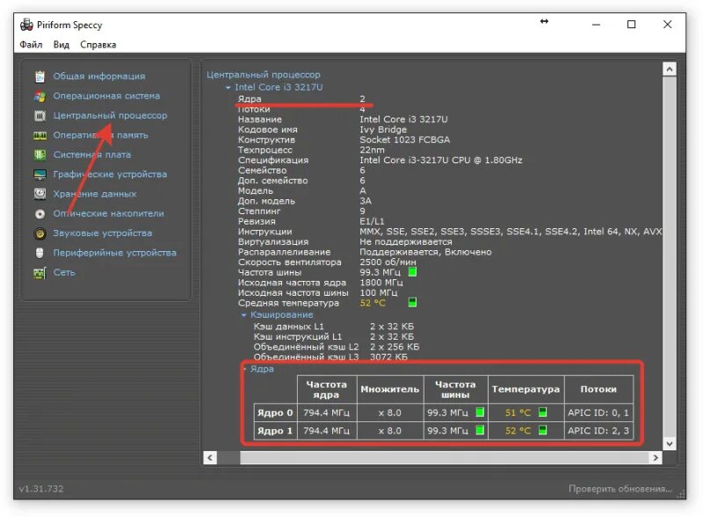Open Периферийные устройства section
Viewport: 703px width, 517px height.
pos(115,253)
